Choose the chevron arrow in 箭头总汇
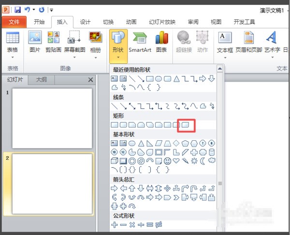The image size is (290, 235). pos(176,198)
